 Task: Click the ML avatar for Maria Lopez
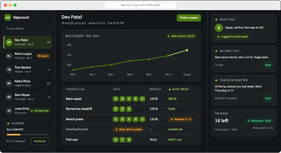pyautogui.click(x=9, y=56)
